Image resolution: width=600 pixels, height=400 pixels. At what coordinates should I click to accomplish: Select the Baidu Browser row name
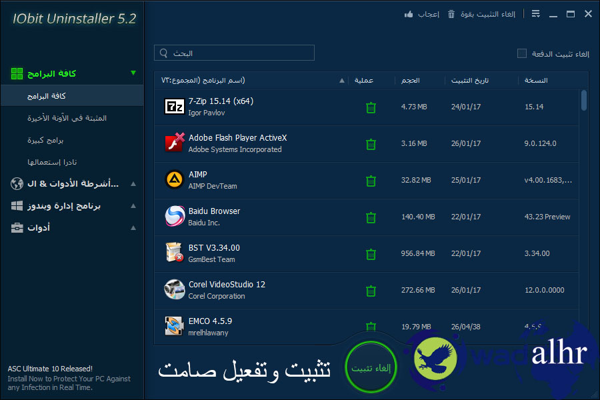point(214,211)
